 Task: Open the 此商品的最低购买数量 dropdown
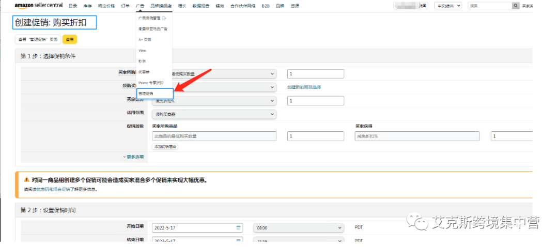(214, 74)
